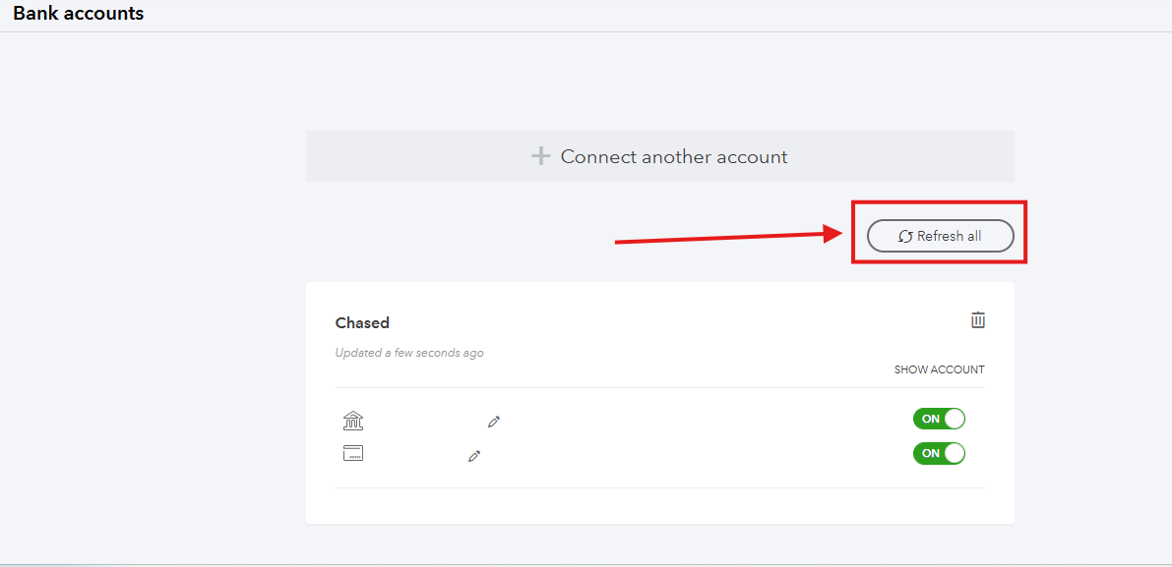The width and height of the screenshot is (1172, 567).
Task: Disable the credit card account ON switch
Action: coord(939,453)
